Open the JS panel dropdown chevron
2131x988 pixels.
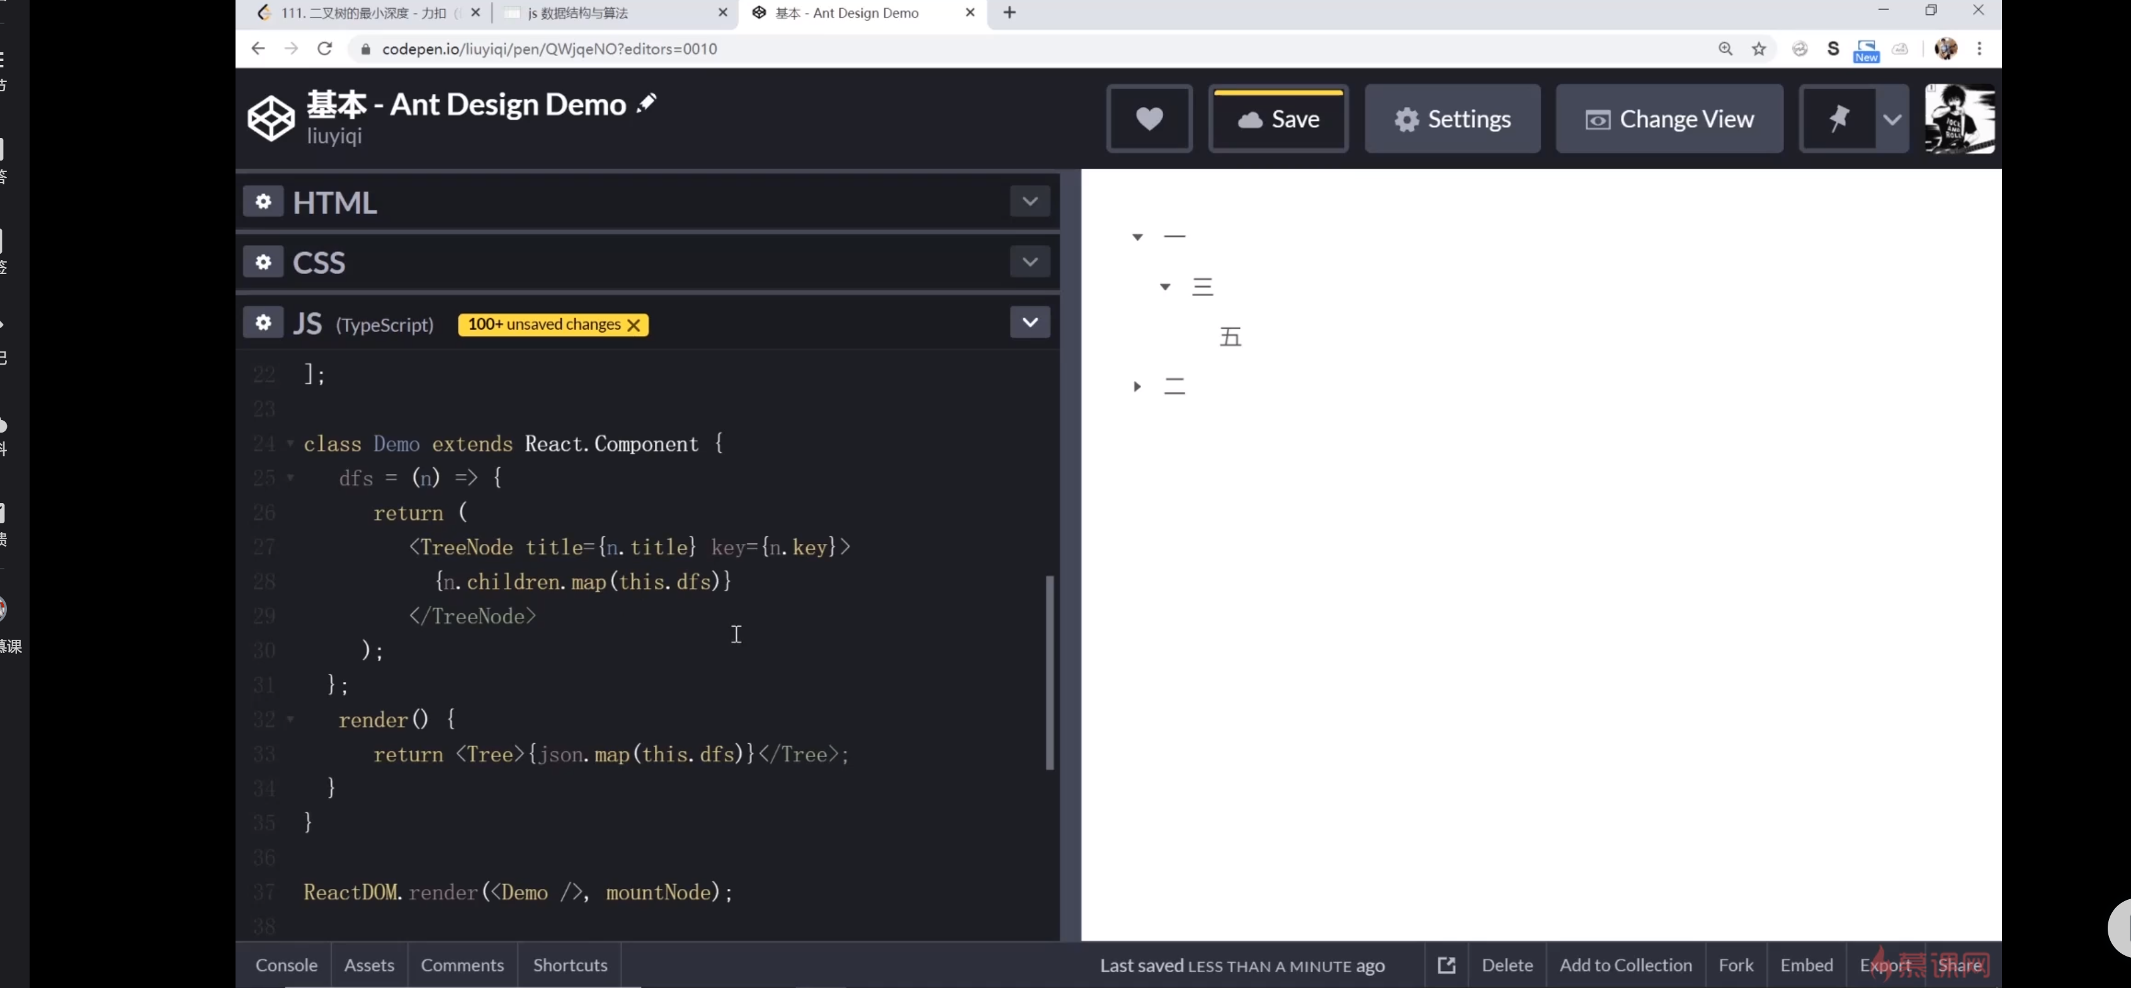(x=1029, y=322)
